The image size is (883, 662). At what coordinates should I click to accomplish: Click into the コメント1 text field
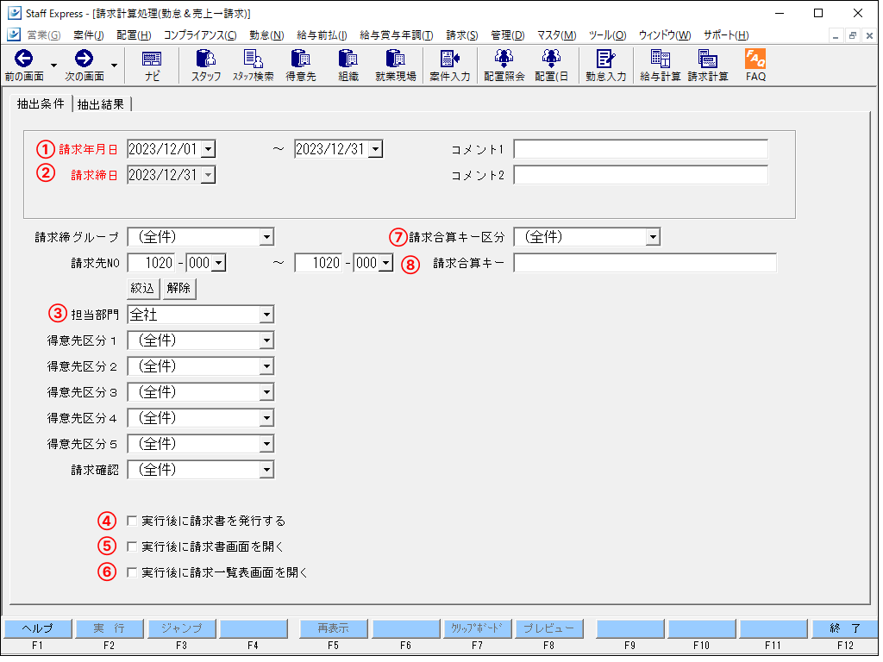pyautogui.click(x=641, y=149)
